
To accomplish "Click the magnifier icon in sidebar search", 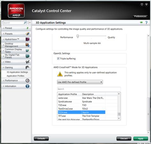I will pos(25,23).
